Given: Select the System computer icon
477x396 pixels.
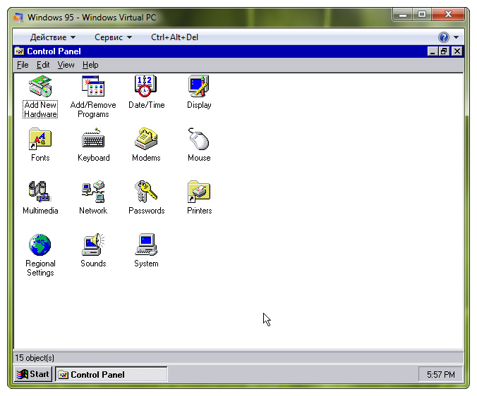Looking at the screenshot, I should coord(146,245).
